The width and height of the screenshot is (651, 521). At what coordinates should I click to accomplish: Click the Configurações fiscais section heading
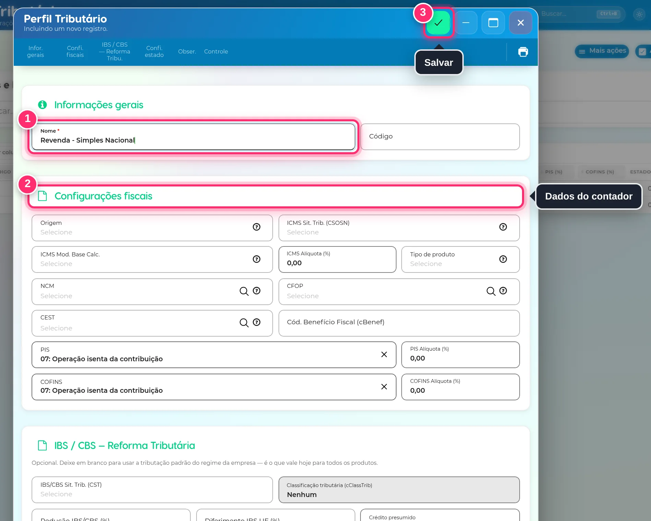(x=103, y=196)
